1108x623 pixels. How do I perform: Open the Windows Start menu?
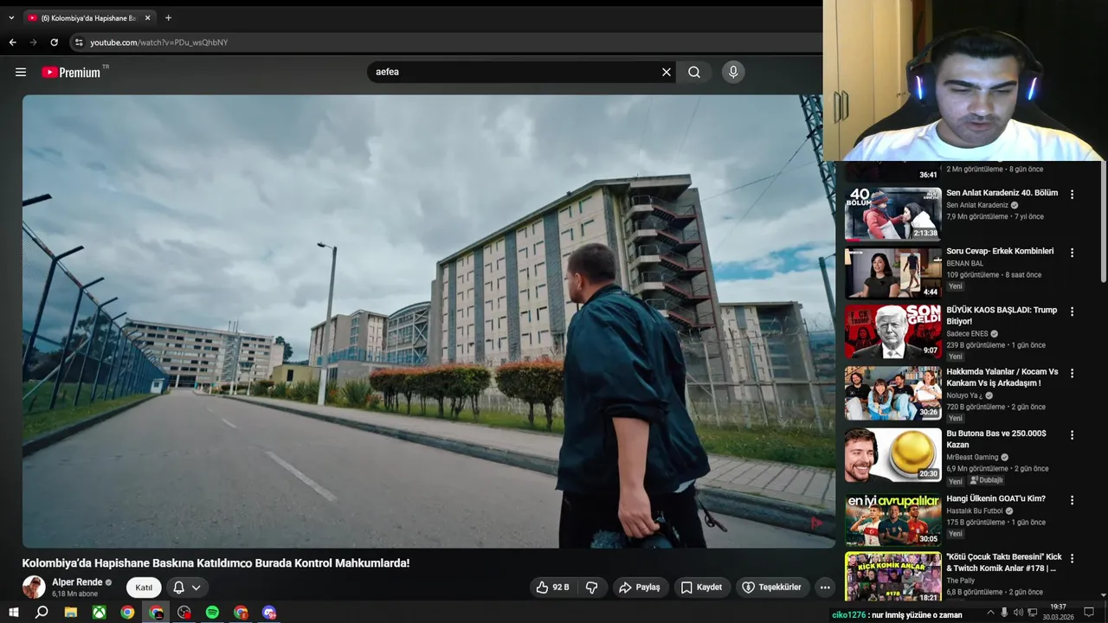pos(13,612)
